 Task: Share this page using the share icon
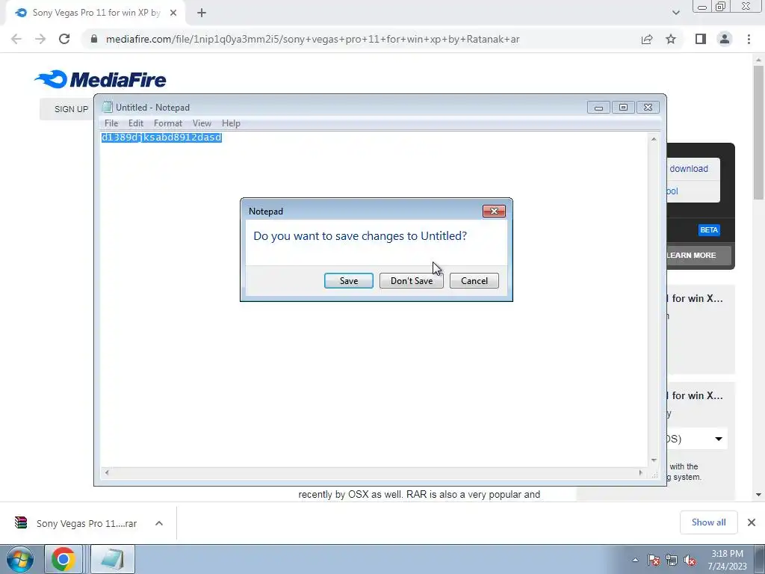pyautogui.click(x=647, y=39)
